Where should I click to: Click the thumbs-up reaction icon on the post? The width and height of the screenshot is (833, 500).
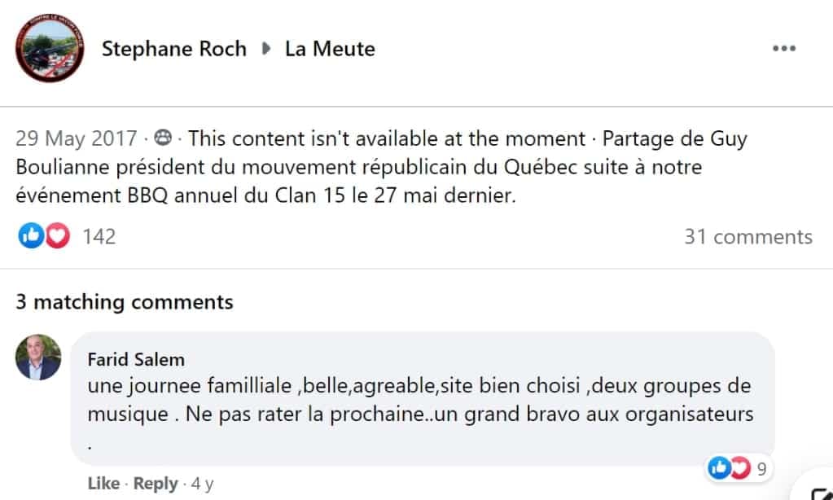pyautogui.click(x=31, y=236)
